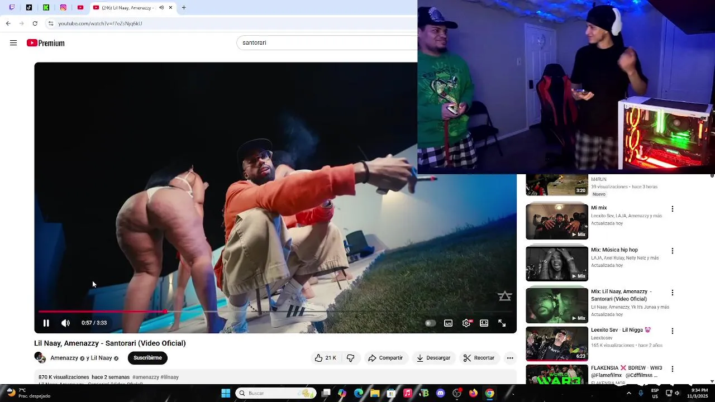715x402 pixels.
Task: Open options for Leexito Sev video
Action: coord(672,331)
